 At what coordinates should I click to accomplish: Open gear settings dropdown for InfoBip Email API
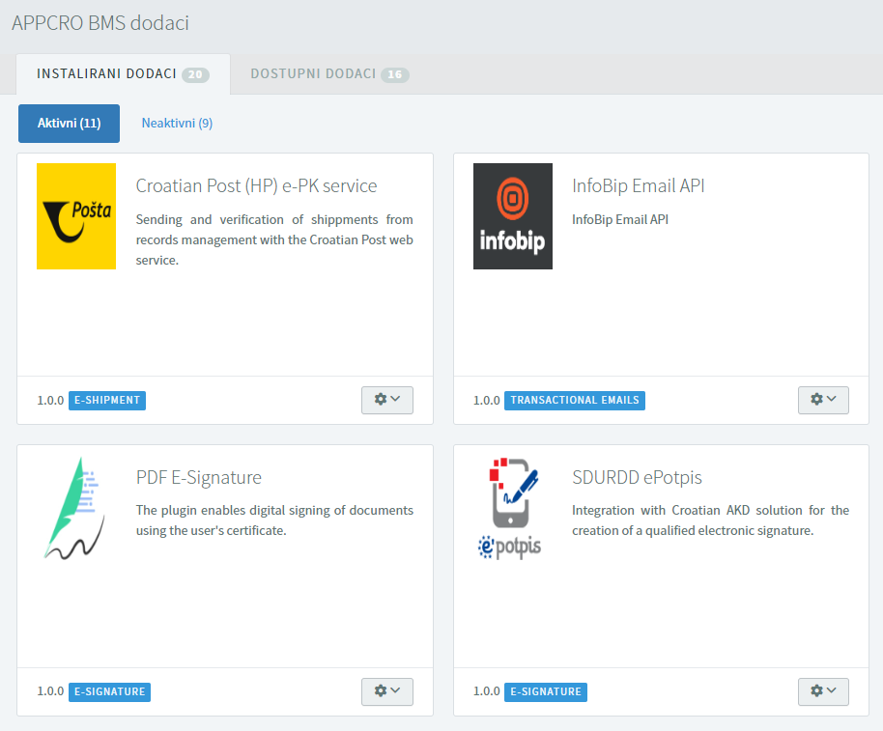(823, 400)
